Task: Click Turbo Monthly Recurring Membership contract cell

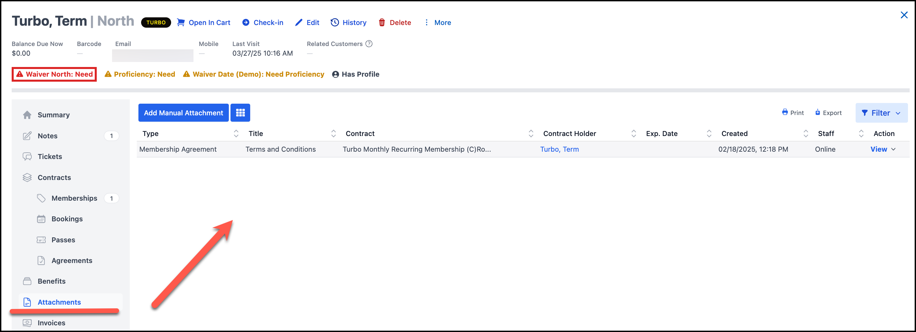Action: [417, 149]
